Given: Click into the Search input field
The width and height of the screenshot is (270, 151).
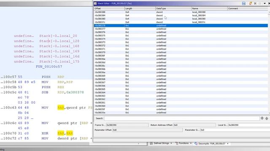Looking at the screenshot, I should click(x=182, y=118).
